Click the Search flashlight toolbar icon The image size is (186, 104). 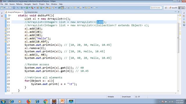point(53,8)
